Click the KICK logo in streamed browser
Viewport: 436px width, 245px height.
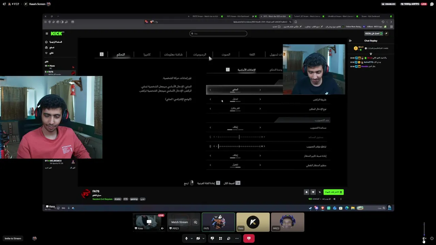(57, 33)
